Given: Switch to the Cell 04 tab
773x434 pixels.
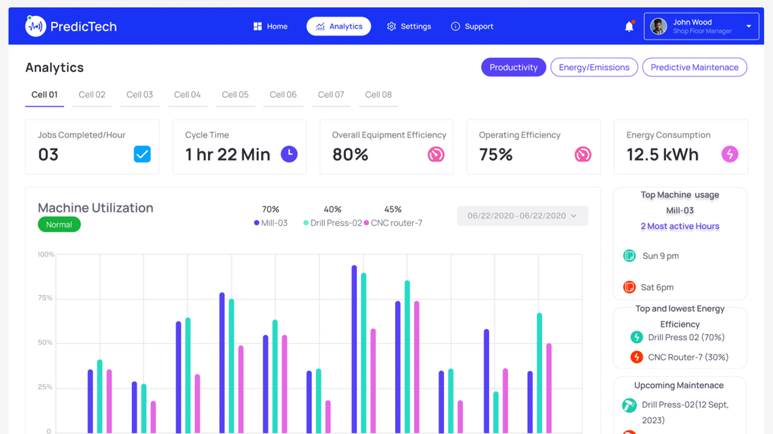Looking at the screenshot, I should pyautogui.click(x=187, y=95).
